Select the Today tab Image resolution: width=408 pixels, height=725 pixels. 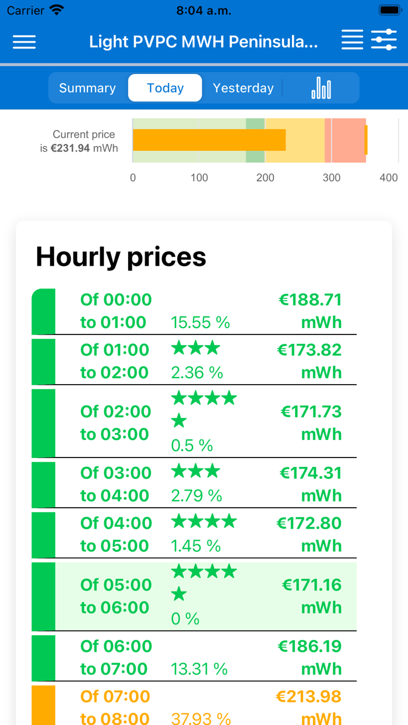click(165, 88)
